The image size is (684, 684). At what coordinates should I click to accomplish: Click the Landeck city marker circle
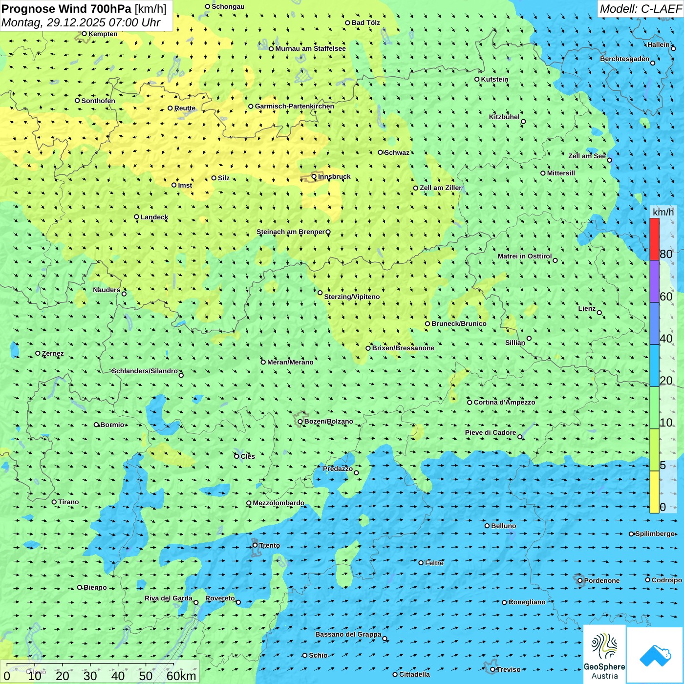click(x=137, y=217)
